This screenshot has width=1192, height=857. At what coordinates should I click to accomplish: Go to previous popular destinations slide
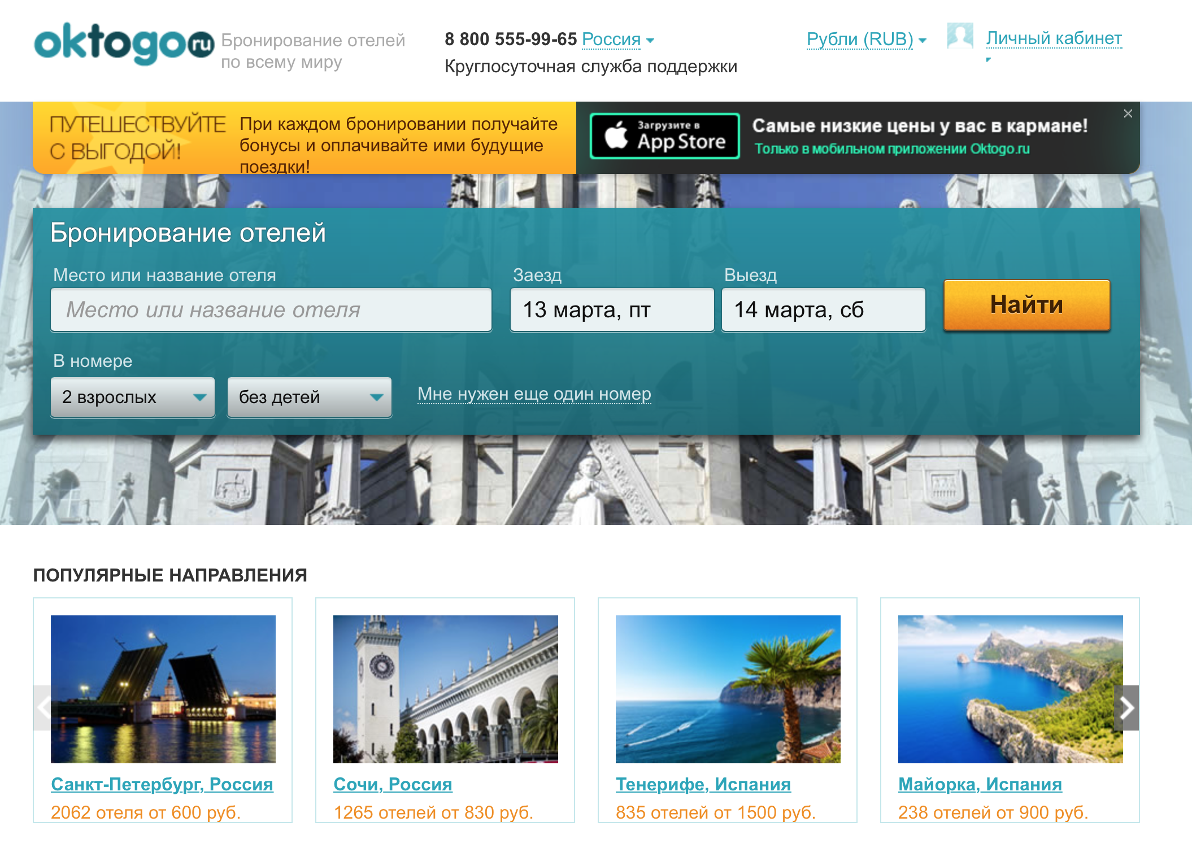point(43,707)
